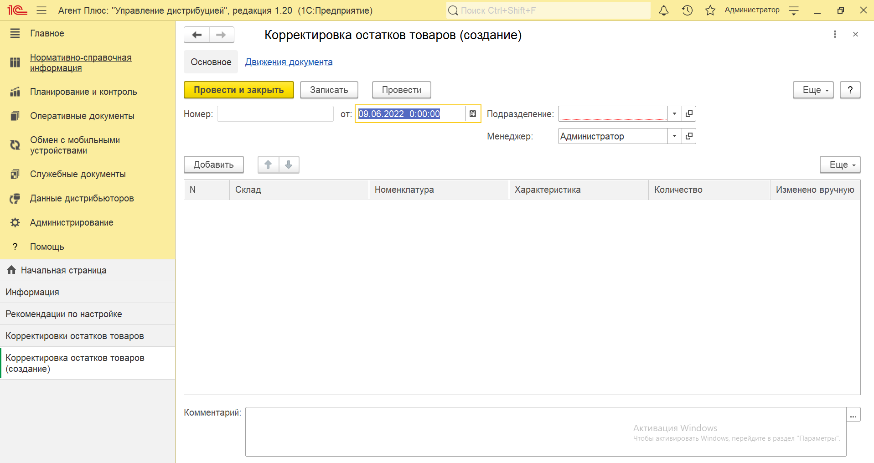Viewport: 874px width, 463px height.
Task: Open the history clock icon
Action: (x=687, y=10)
